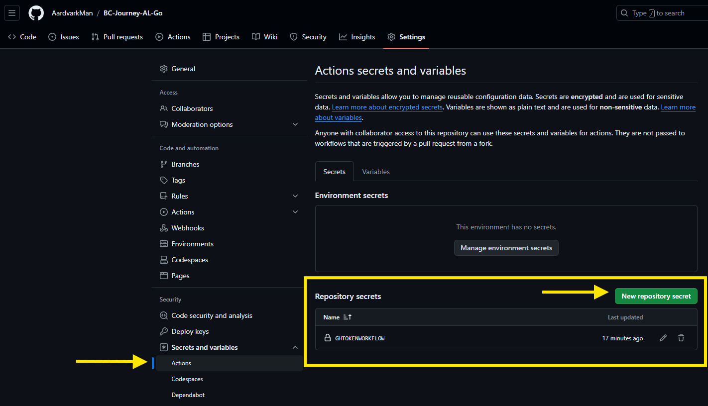Click the search field at top right

pos(662,12)
